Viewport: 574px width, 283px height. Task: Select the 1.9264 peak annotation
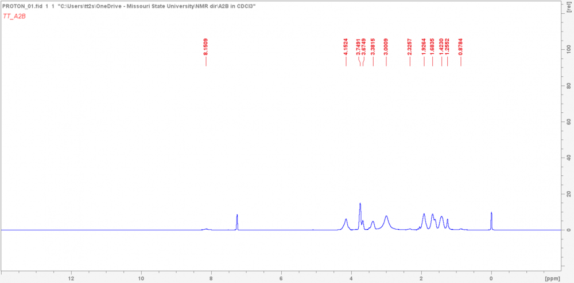(424, 46)
